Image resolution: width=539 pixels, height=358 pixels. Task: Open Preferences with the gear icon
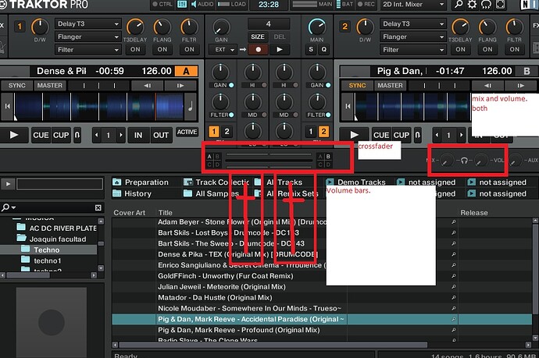coord(472,5)
